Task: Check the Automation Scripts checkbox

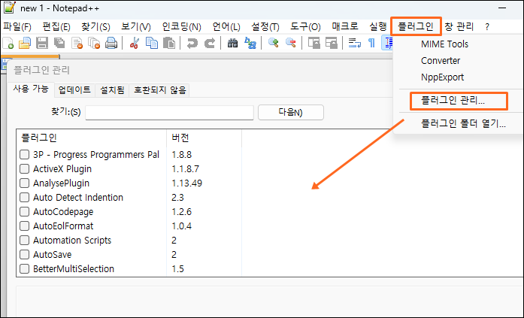Action: [24, 240]
